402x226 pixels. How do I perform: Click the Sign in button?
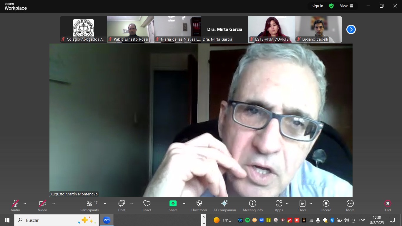[x=317, y=6]
